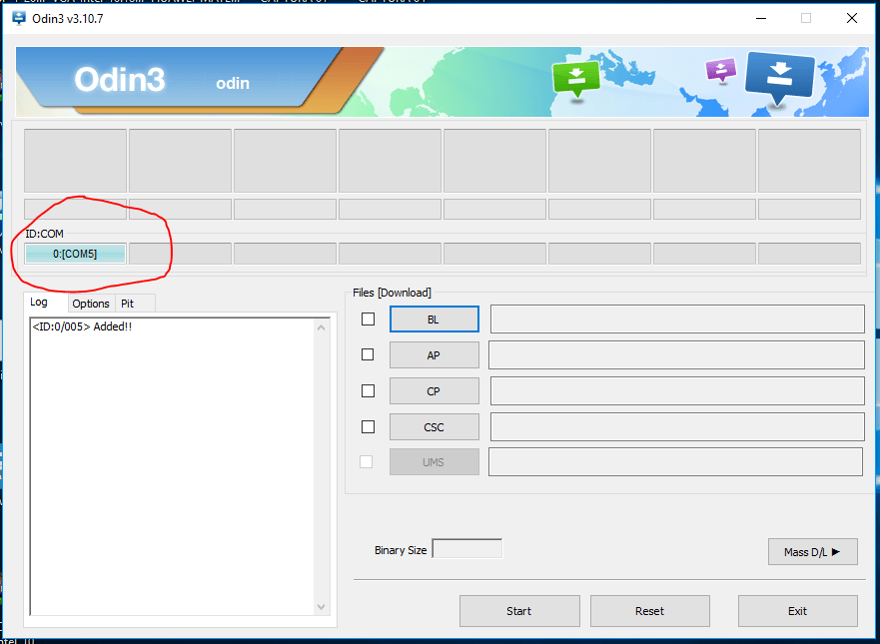
Task: Tick the BL file checkbox
Action: [x=368, y=320]
